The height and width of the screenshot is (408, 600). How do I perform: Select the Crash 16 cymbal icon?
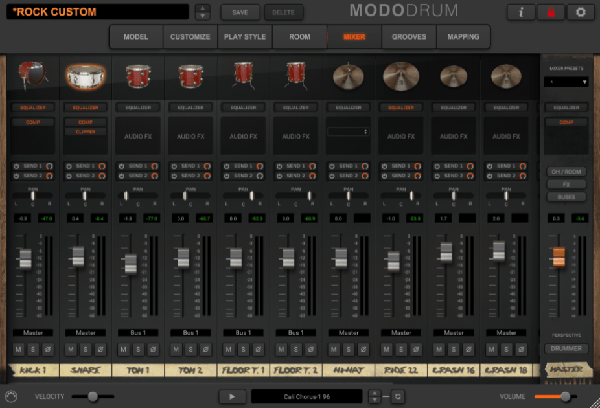point(454,76)
